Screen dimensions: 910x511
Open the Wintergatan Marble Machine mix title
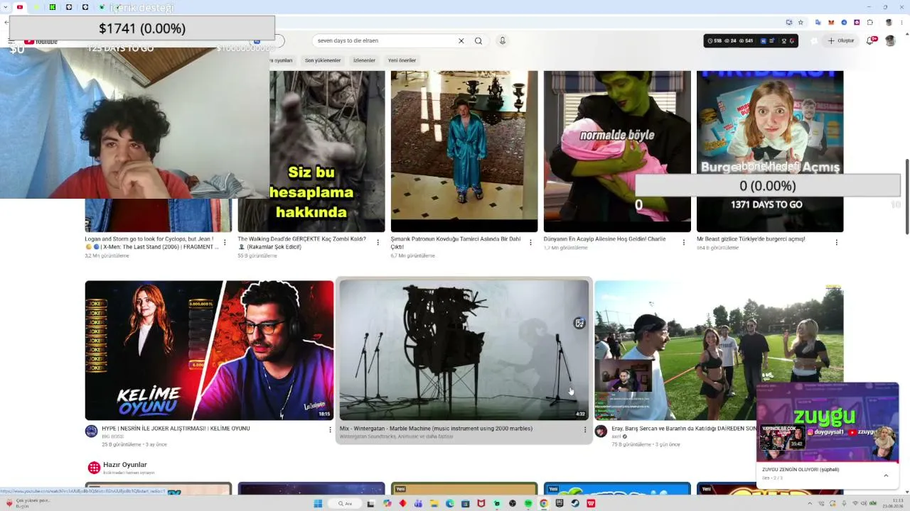click(x=436, y=429)
